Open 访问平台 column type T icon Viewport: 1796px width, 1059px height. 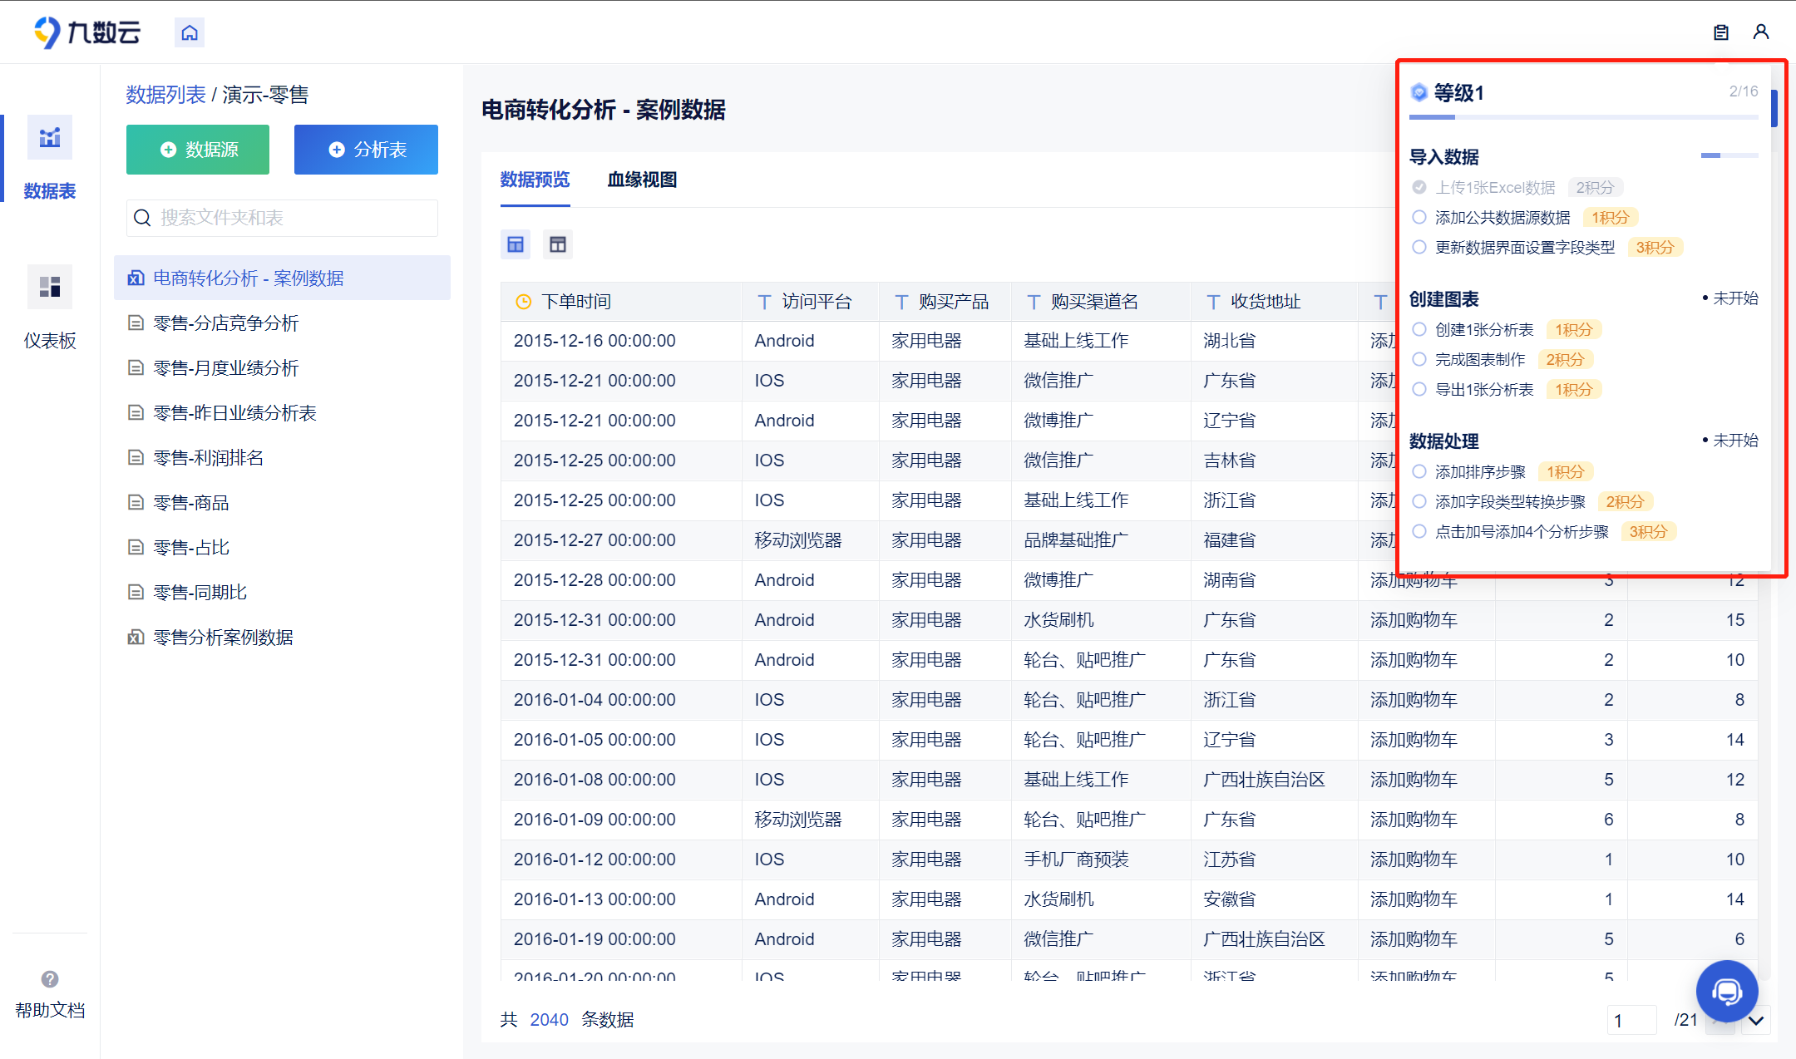[x=764, y=302]
